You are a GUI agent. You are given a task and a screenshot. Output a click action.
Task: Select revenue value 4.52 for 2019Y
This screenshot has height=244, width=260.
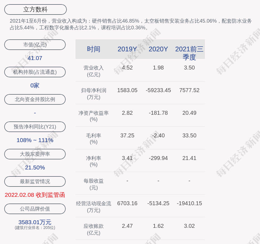point(127,68)
